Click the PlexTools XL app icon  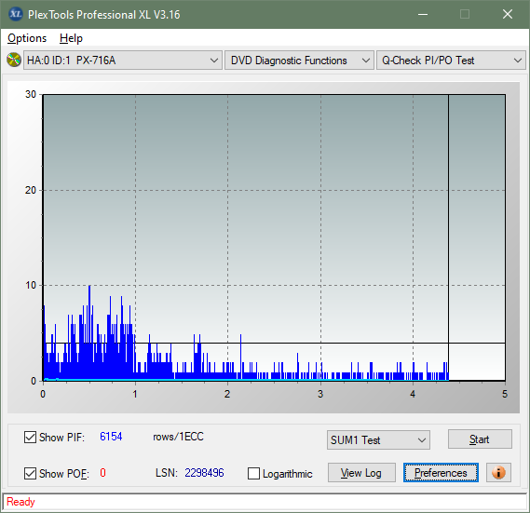point(15,14)
